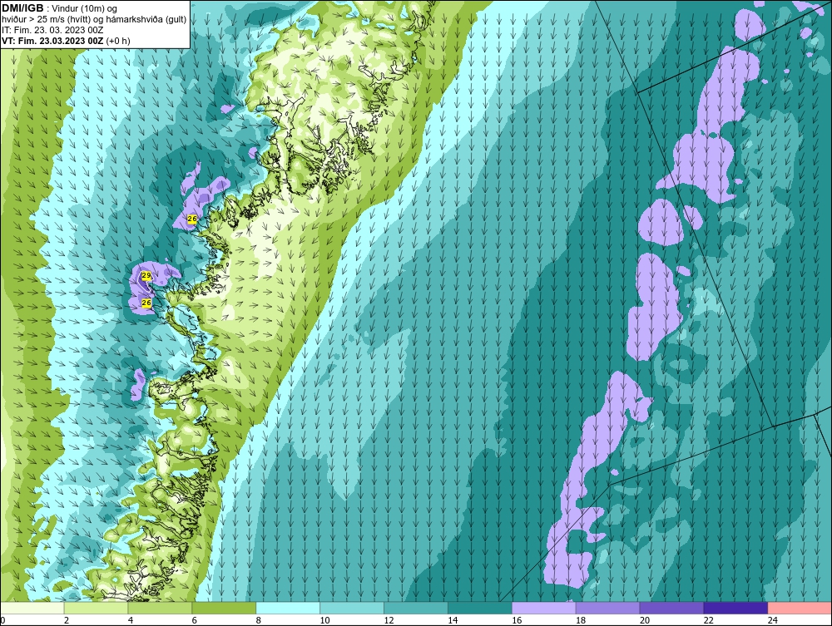Click the DMI/IGB title text

click(x=22, y=8)
